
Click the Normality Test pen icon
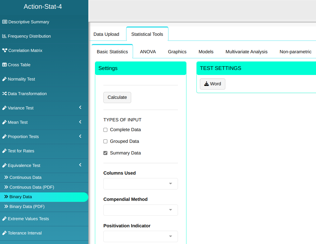coord(4,79)
